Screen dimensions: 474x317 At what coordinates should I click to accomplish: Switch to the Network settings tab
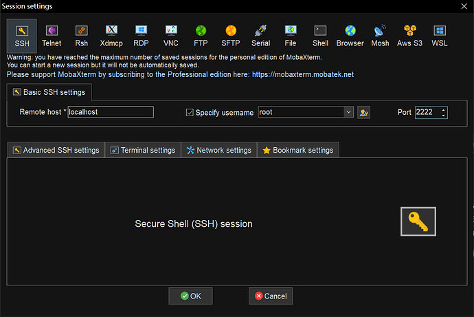[218, 150]
